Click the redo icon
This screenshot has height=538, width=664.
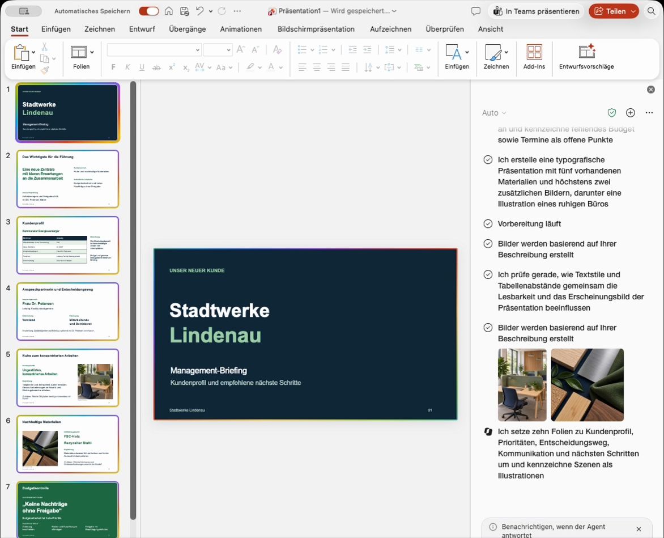pos(222,11)
